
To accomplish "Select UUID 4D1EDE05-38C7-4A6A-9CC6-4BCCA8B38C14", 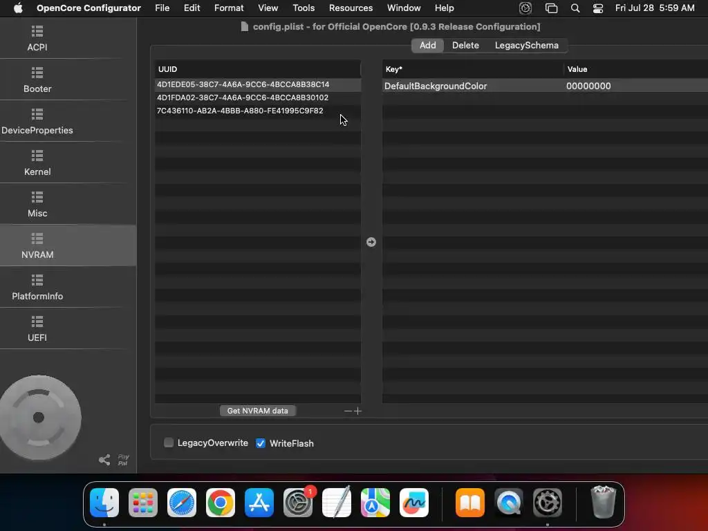I will pos(258,84).
